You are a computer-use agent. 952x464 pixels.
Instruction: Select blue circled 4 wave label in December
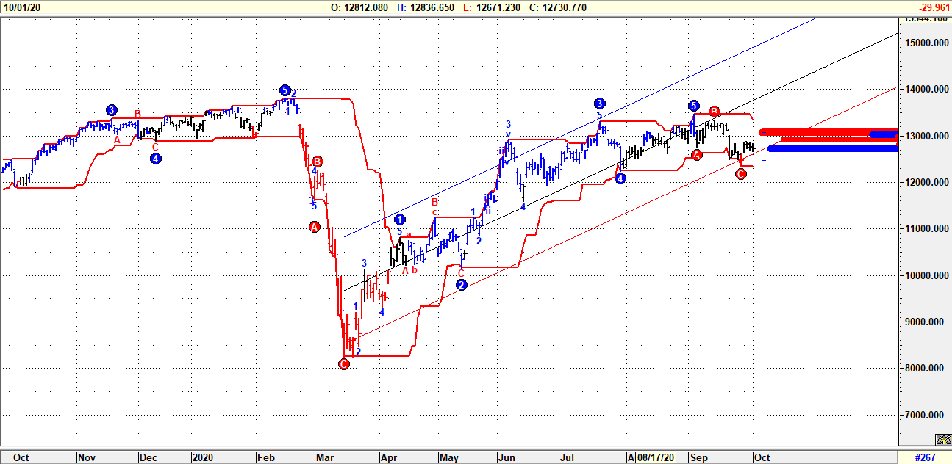tap(156, 158)
